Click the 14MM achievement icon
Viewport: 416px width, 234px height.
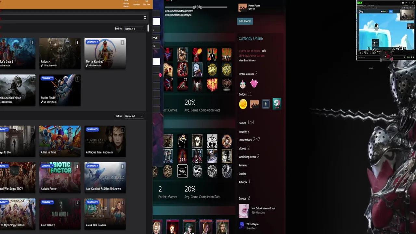tap(182, 171)
